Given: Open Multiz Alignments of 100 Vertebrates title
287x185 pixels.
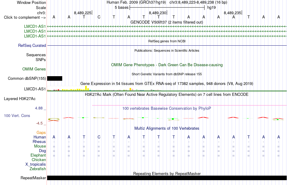Looking at the screenshot, I should coord(167,128).
